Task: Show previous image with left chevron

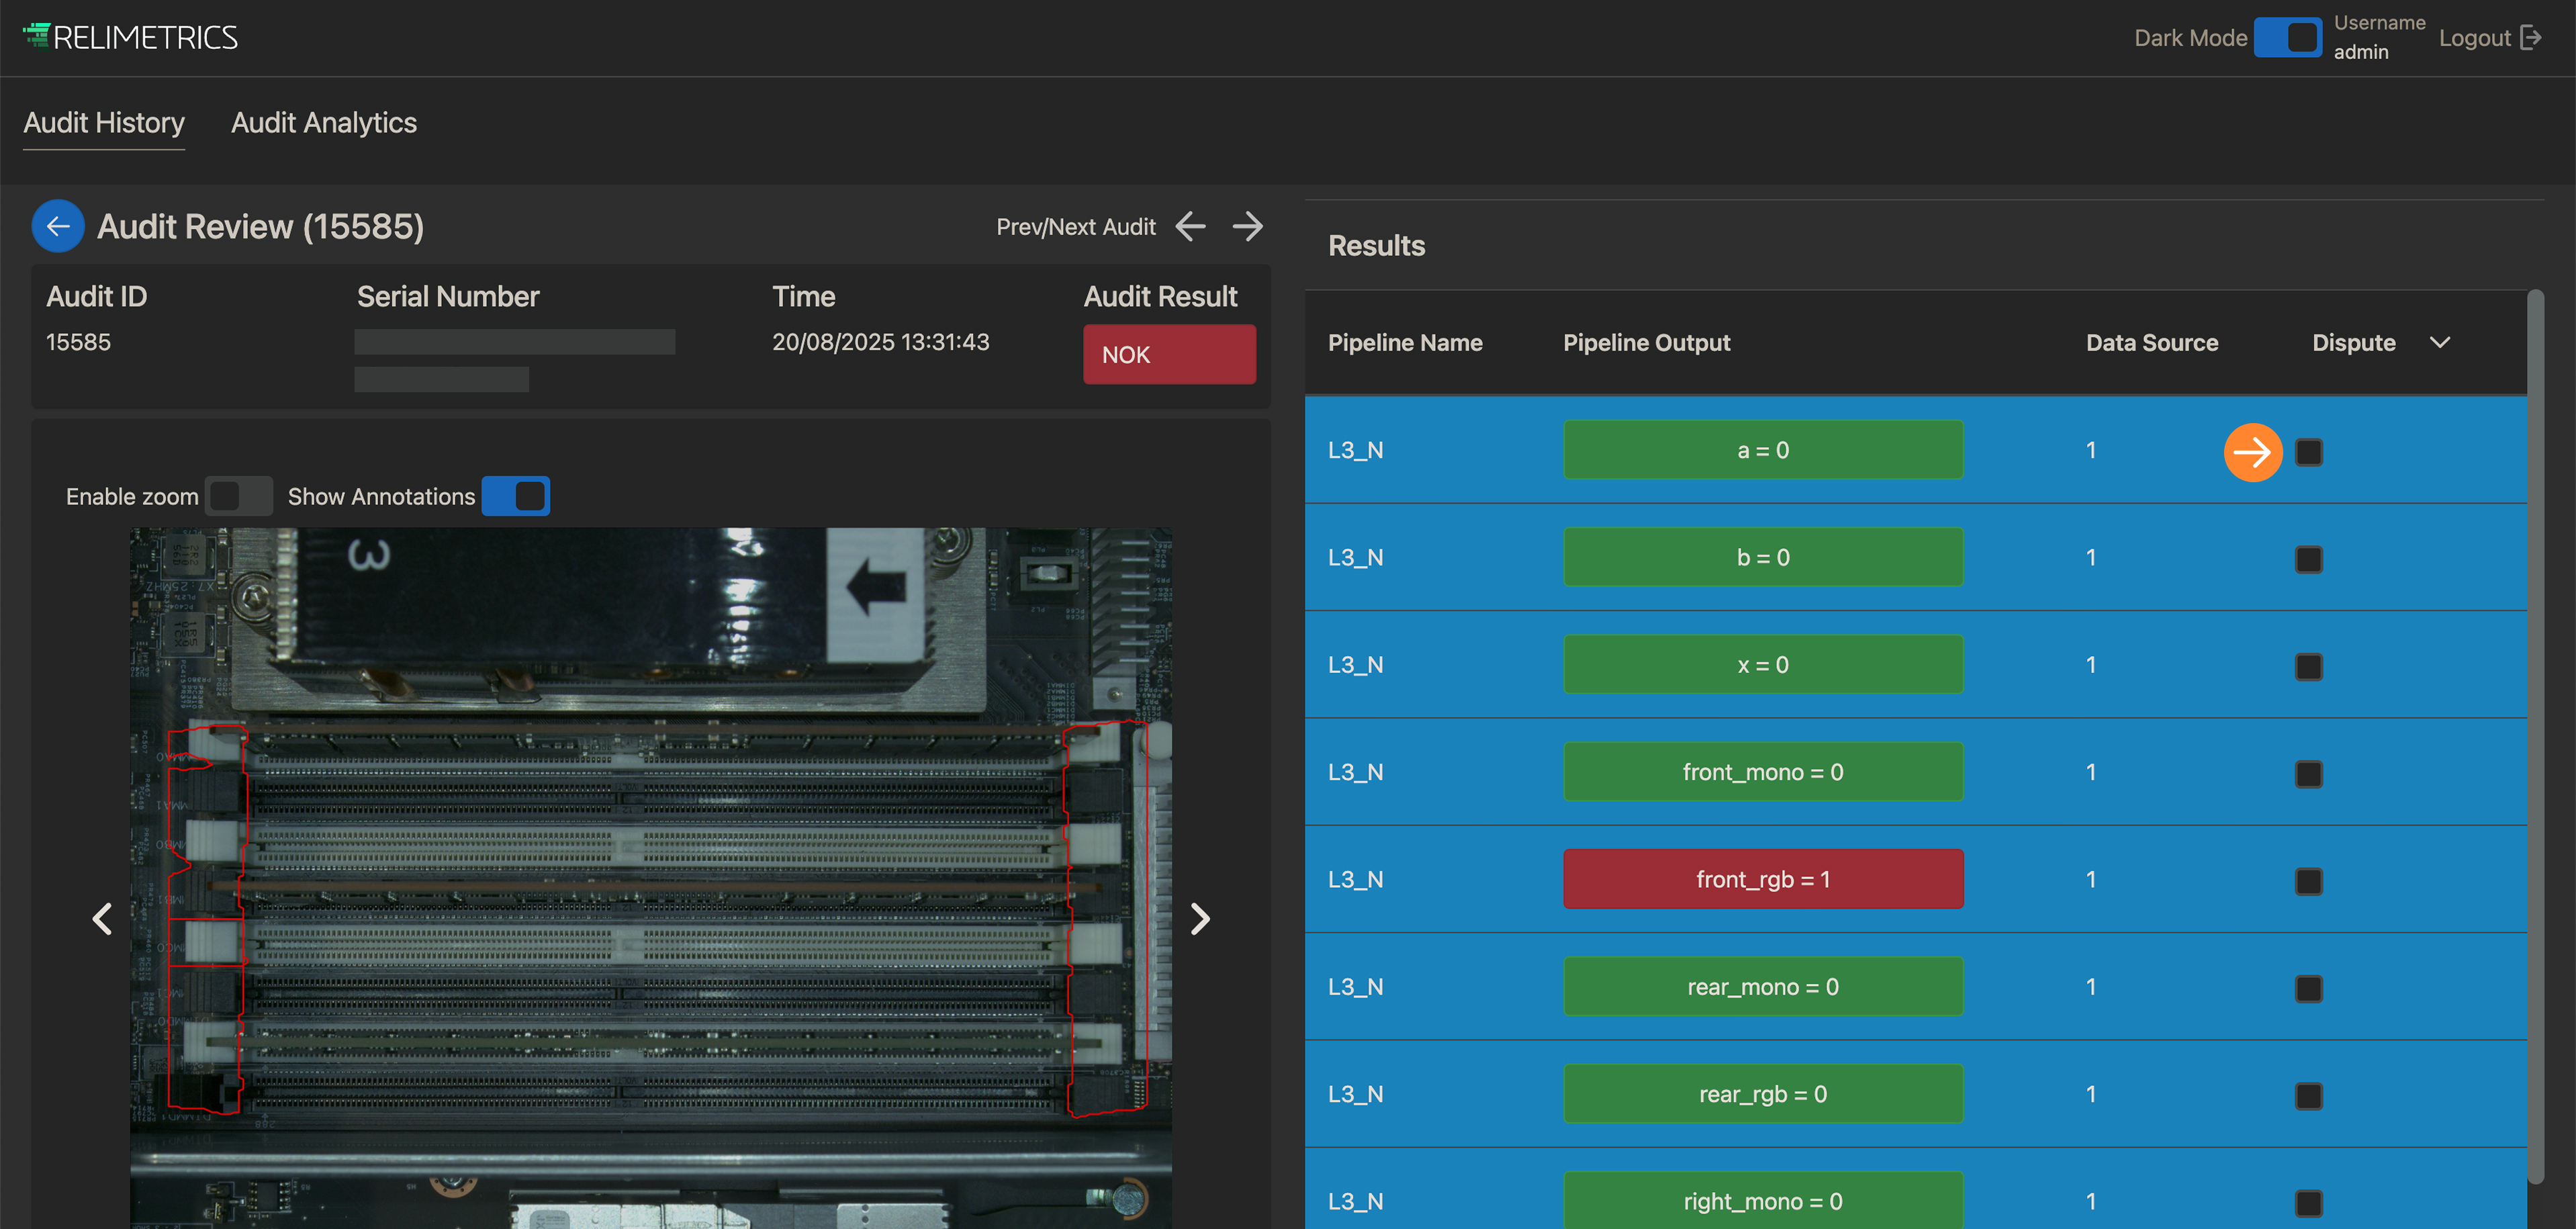Action: (102, 918)
